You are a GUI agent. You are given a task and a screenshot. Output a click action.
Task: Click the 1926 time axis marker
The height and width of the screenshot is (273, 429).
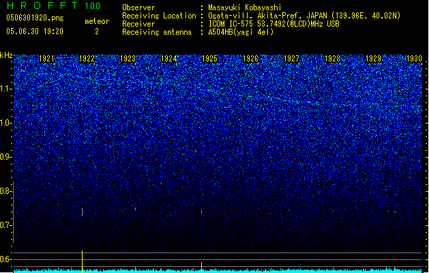point(250,59)
